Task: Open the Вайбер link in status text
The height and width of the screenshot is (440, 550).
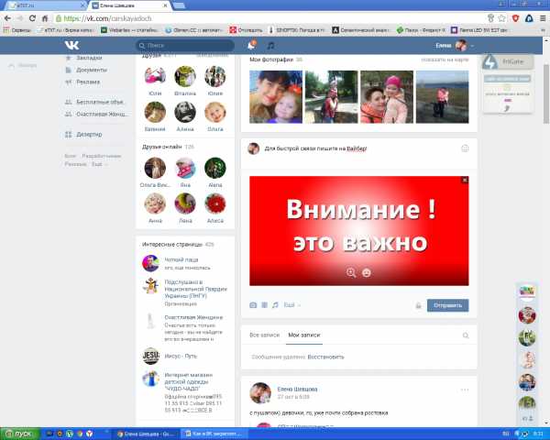Action: click(x=357, y=148)
